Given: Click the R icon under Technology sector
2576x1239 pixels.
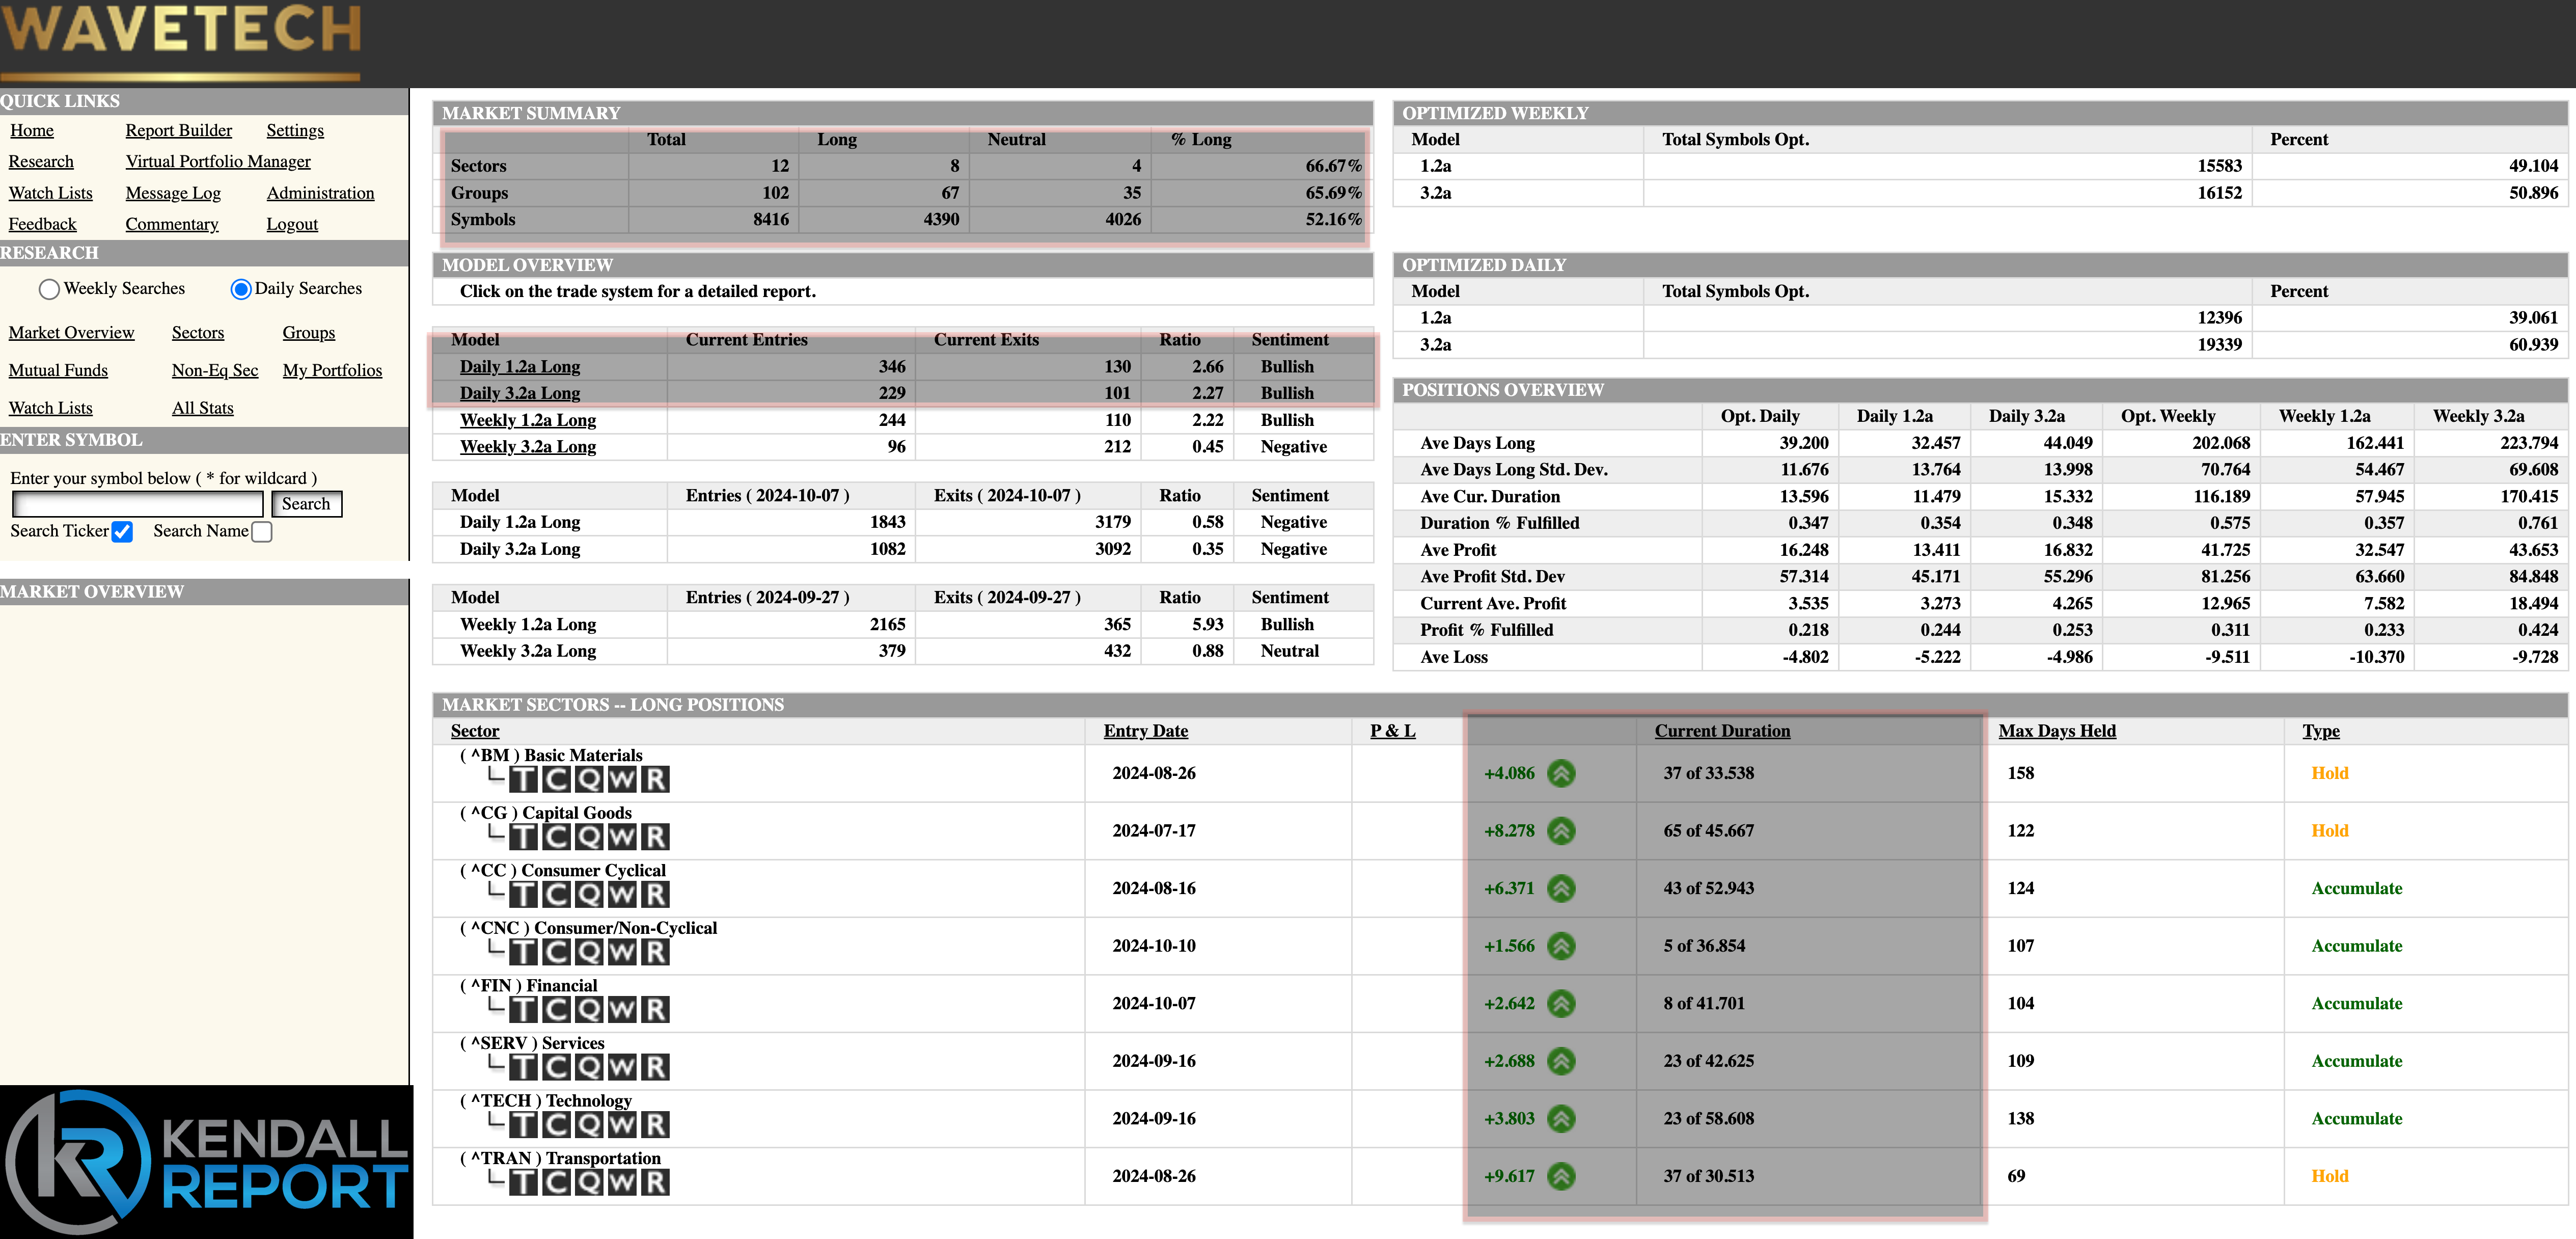Looking at the screenshot, I should click(655, 1125).
